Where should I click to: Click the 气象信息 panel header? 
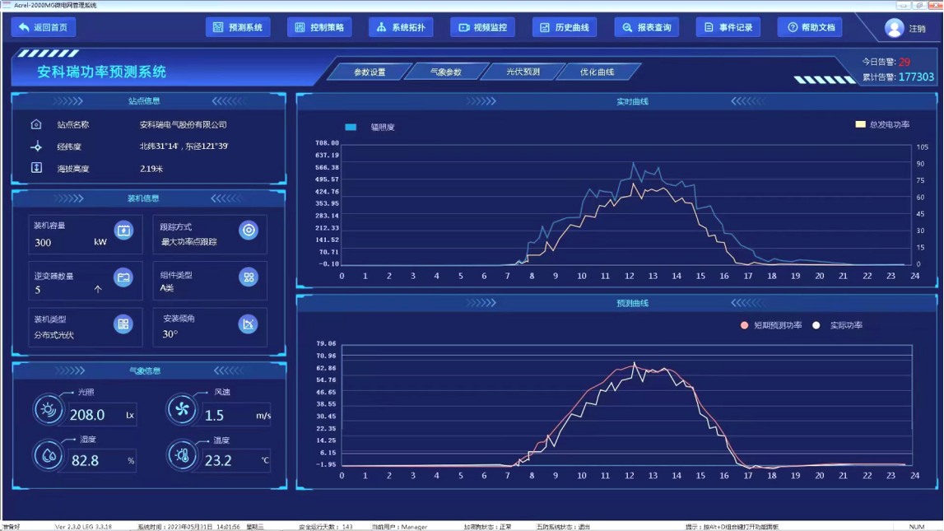(x=145, y=370)
